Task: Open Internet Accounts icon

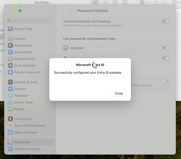Action: coord(10,149)
